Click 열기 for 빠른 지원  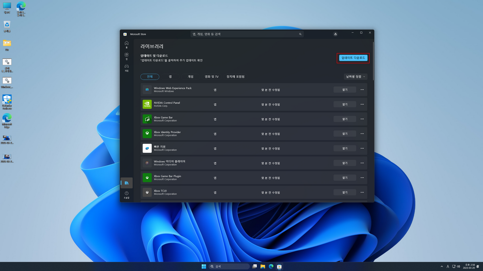click(345, 148)
